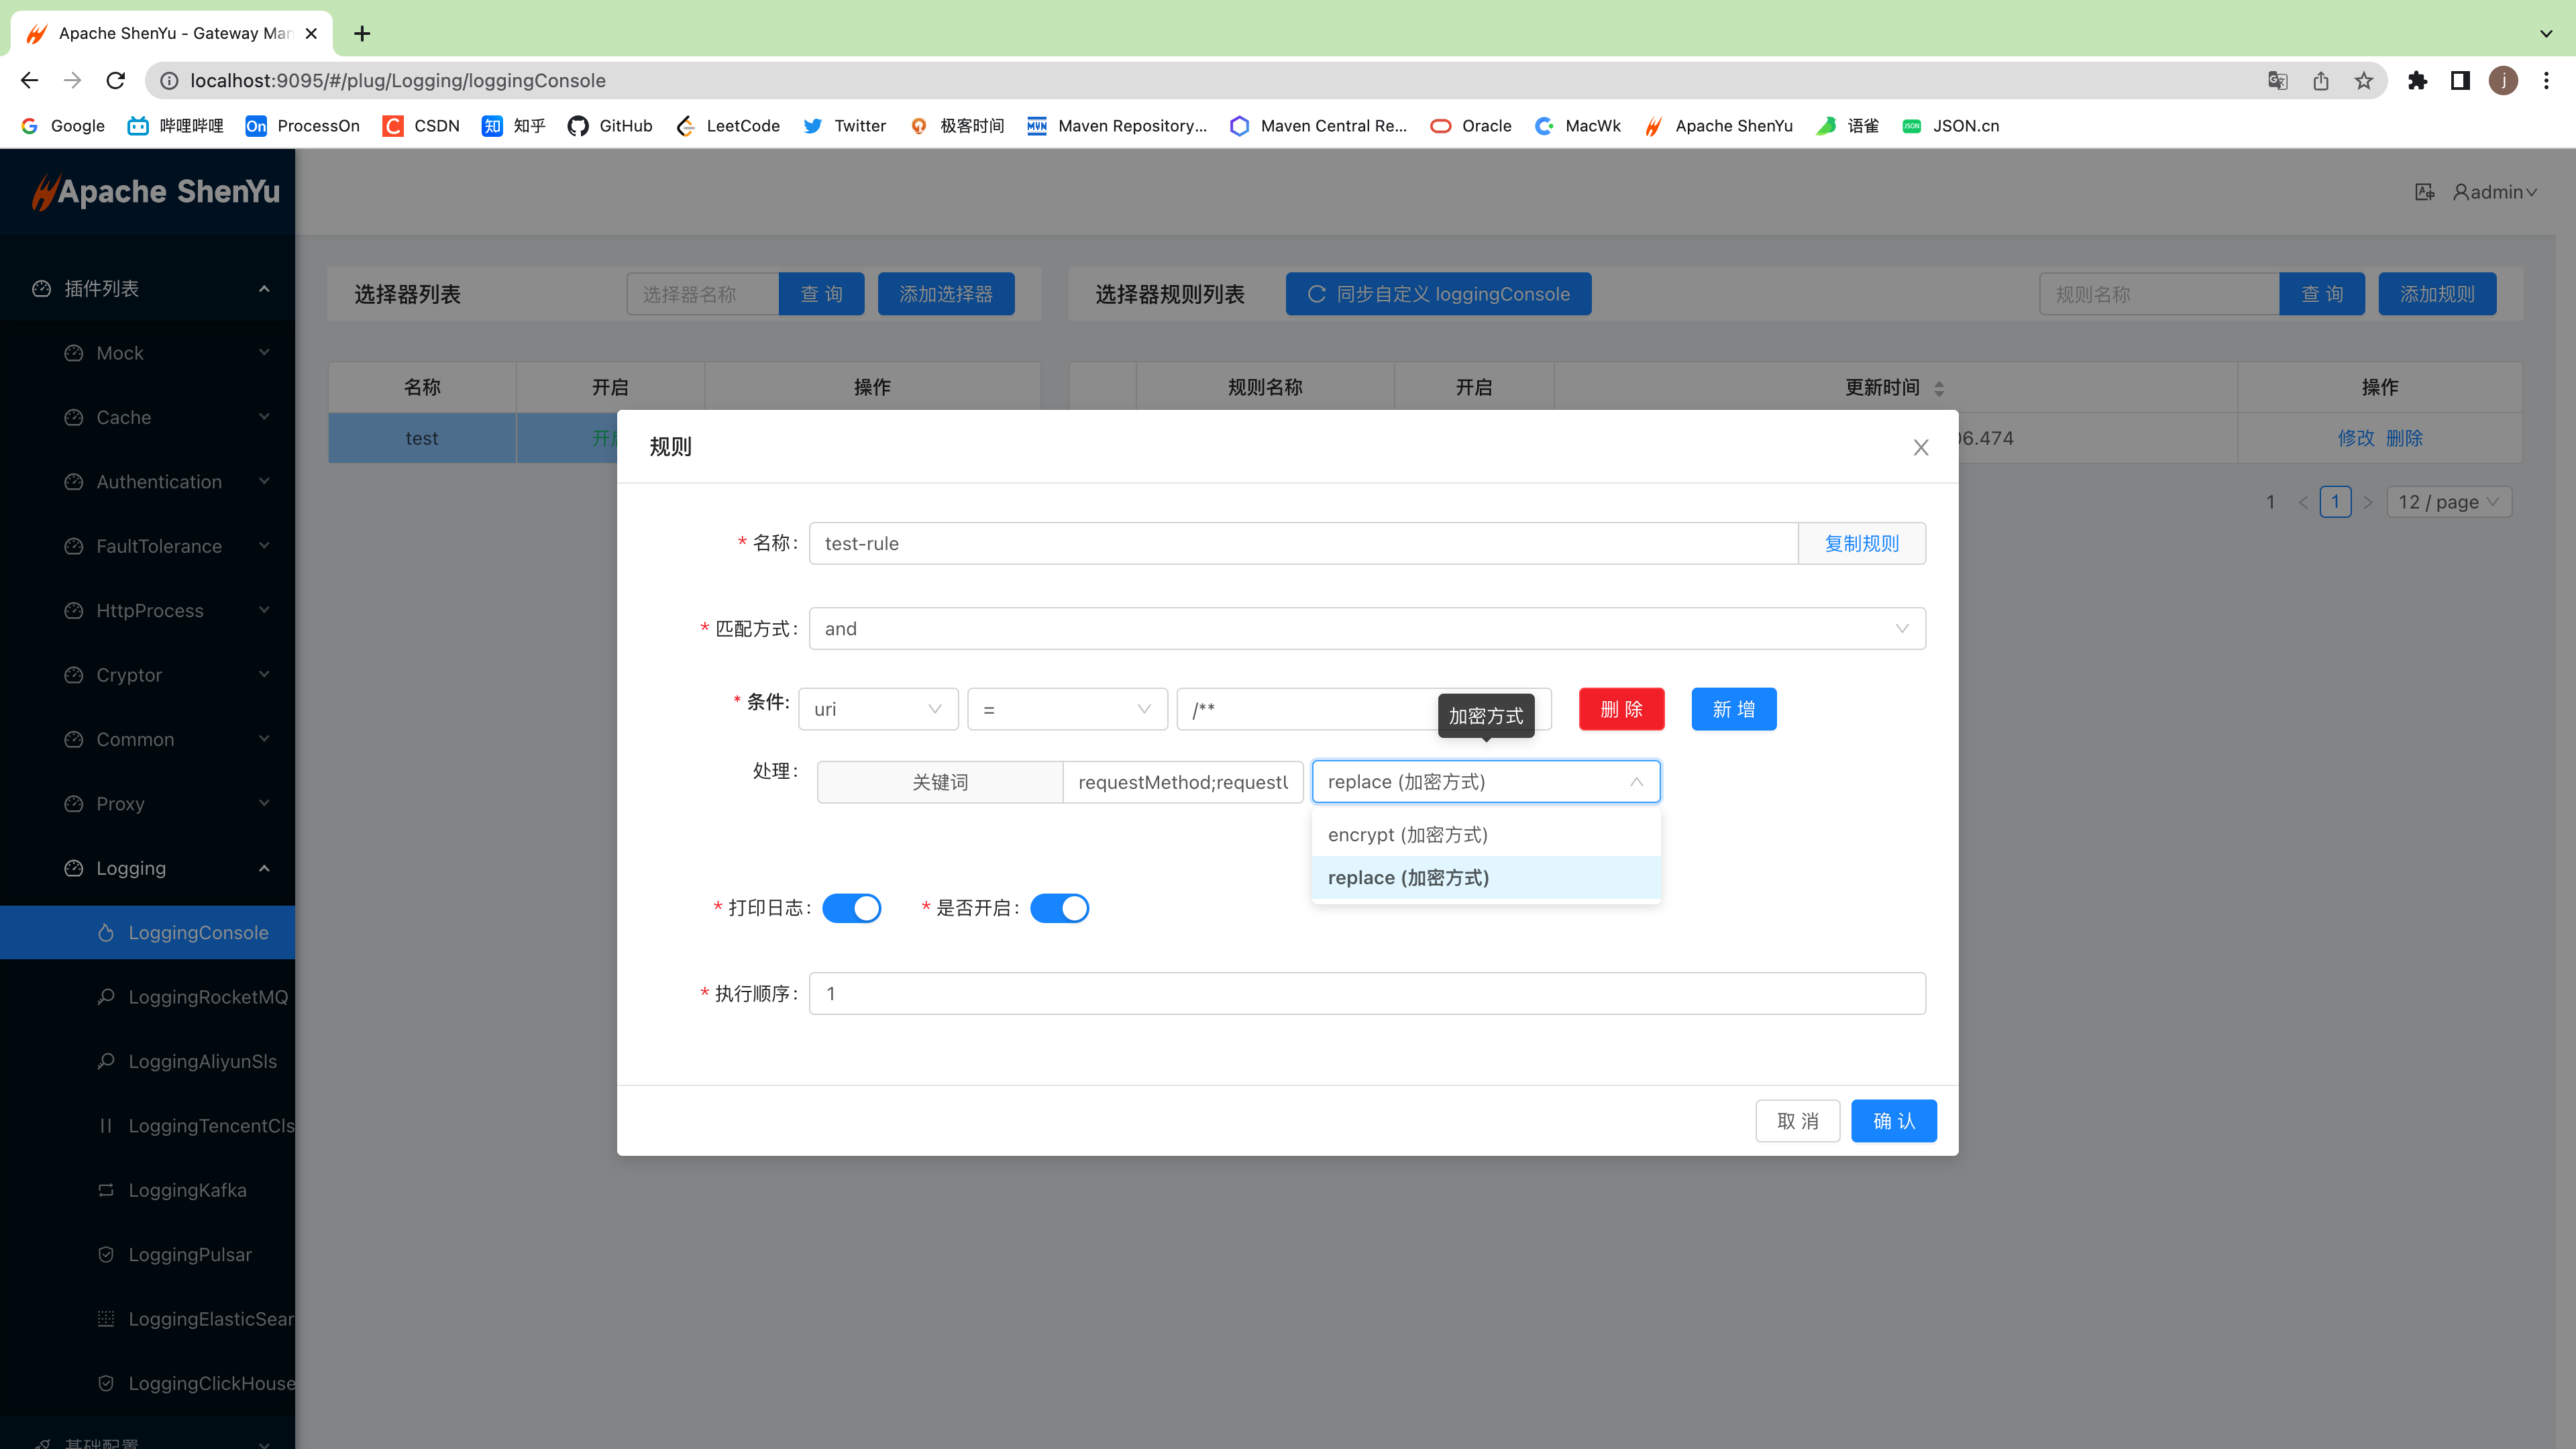This screenshot has height=1449, width=2576.
Task: Click the translate page icon in address bar
Action: click(2277, 80)
